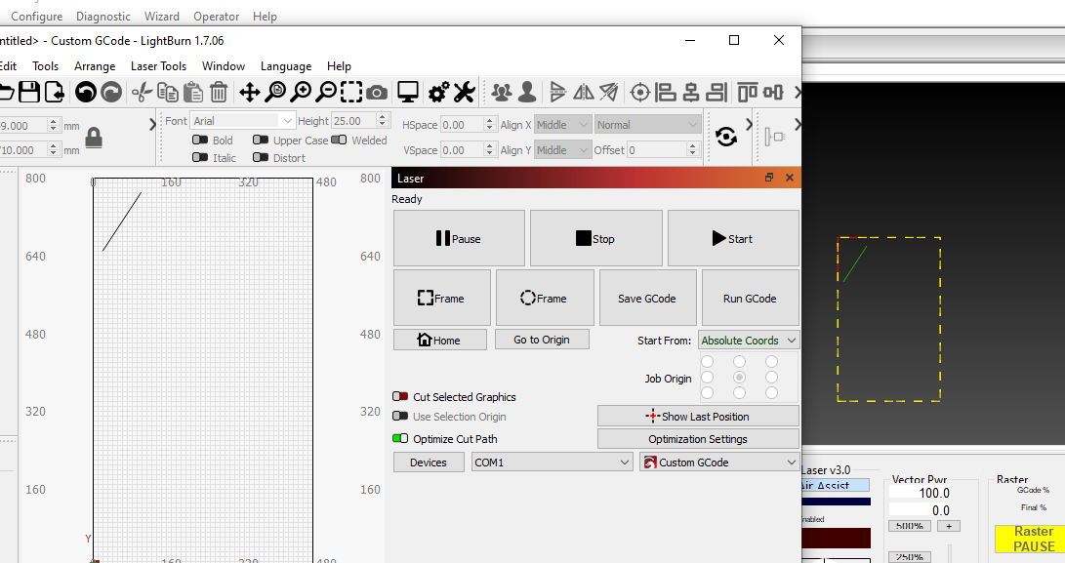Click the Zoom In magnifier icon
Image resolution: width=1065 pixels, height=563 pixels.
tap(301, 92)
